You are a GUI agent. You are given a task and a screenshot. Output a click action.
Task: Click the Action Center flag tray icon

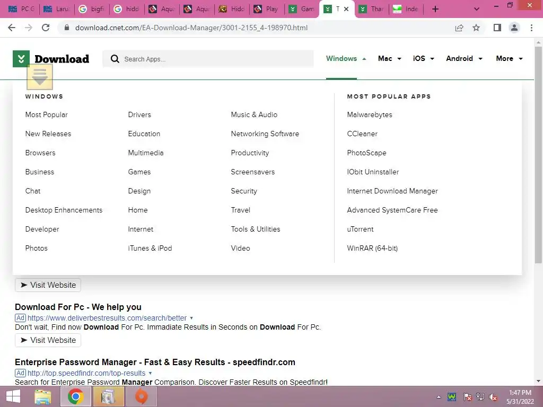[x=467, y=397]
